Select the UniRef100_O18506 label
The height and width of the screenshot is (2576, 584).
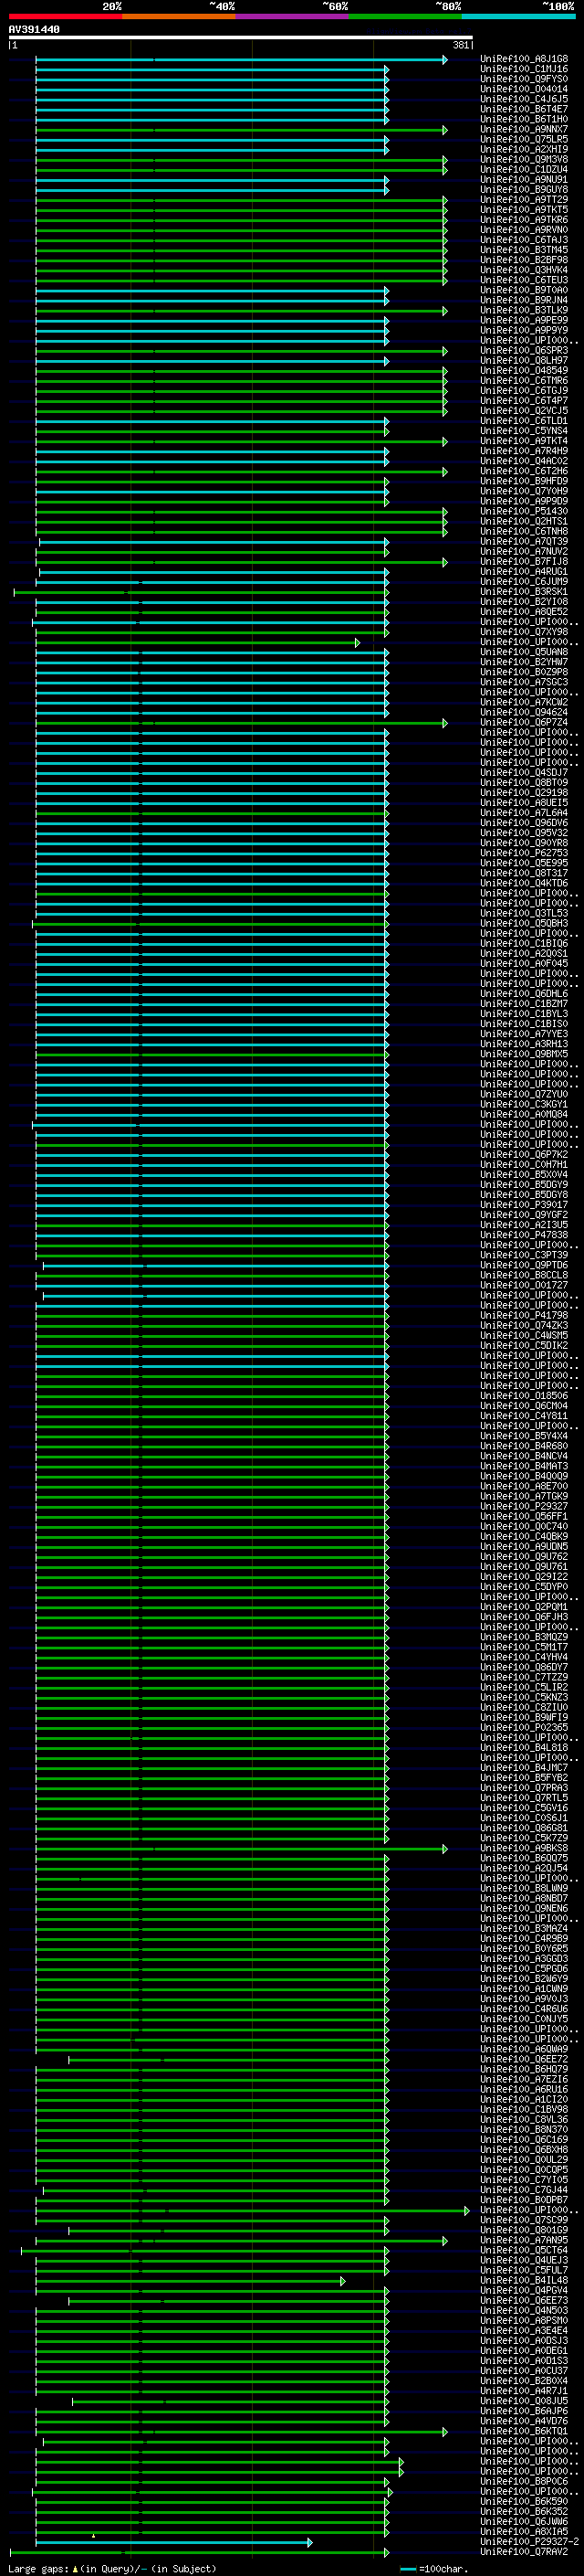pos(524,1397)
